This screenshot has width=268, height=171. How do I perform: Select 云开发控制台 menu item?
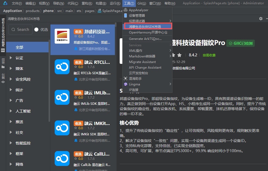(147, 73)
